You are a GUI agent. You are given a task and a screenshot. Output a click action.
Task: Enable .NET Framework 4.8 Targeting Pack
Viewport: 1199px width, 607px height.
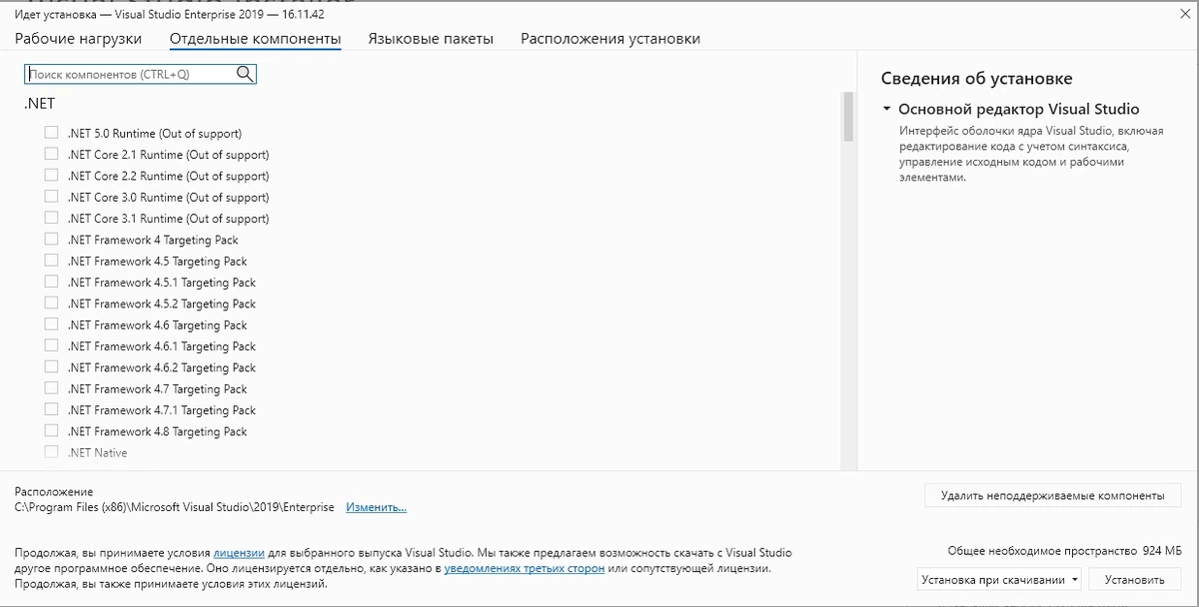pos(51,431)
